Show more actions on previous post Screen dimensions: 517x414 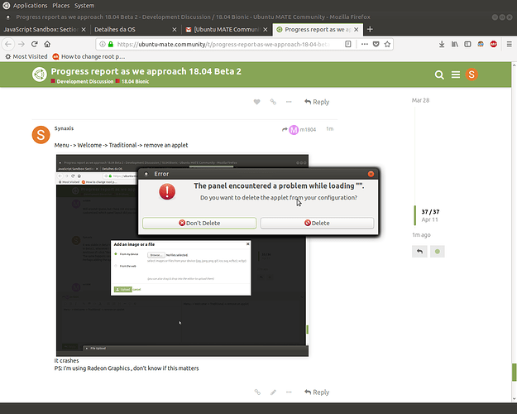pos(289,102)
